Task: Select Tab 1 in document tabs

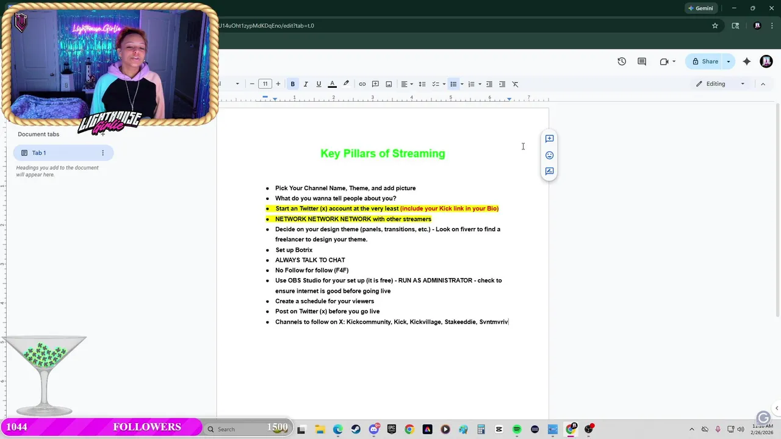Action: point(63,153)
